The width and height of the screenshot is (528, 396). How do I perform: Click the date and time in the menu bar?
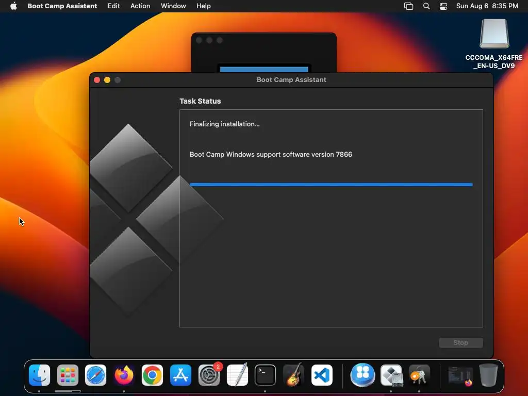click(487, 6)
